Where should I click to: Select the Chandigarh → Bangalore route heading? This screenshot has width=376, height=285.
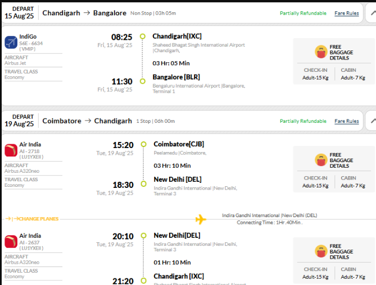coord(84,13)
